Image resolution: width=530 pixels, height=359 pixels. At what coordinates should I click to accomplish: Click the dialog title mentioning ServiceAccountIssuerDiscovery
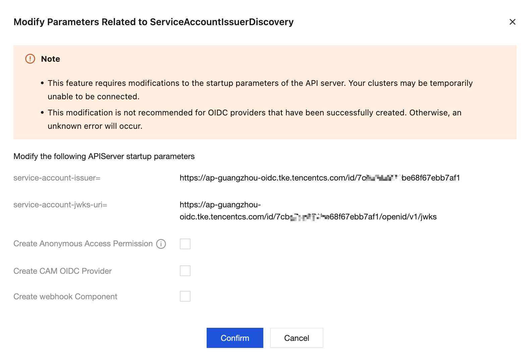pos(154,22)
